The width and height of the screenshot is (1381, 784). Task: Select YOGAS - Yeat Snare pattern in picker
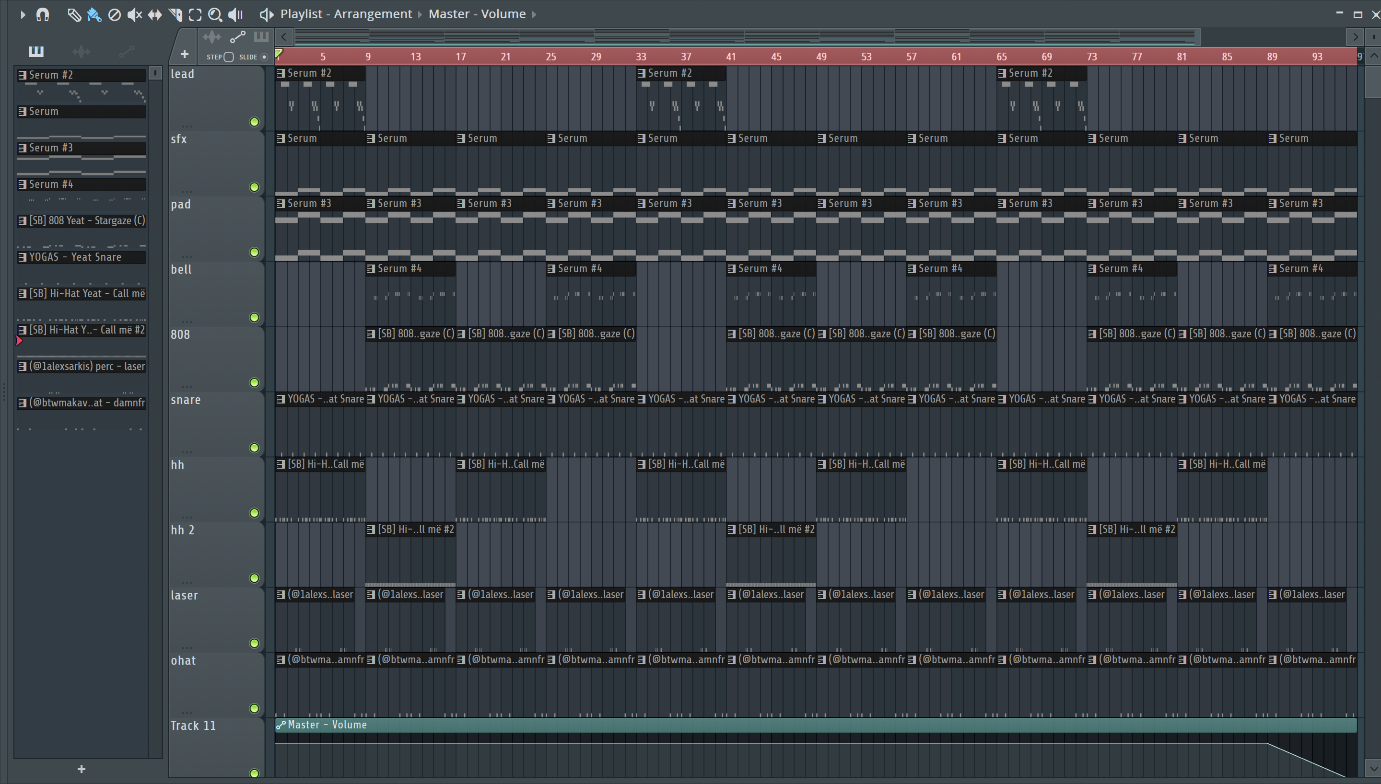coord(82,257)
